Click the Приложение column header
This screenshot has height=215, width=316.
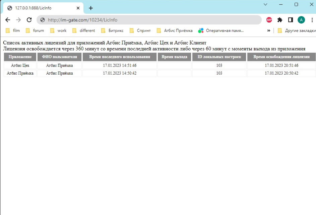tap(20, 57)
